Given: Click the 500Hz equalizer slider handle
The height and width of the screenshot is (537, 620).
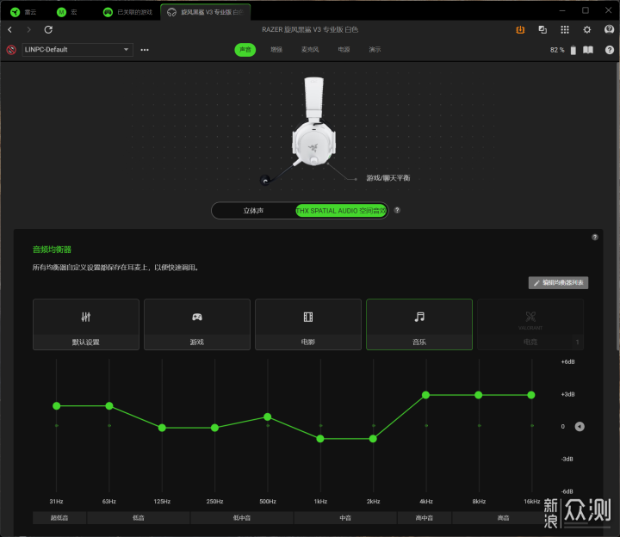Looking at the screenshot, I should point(268,417).
